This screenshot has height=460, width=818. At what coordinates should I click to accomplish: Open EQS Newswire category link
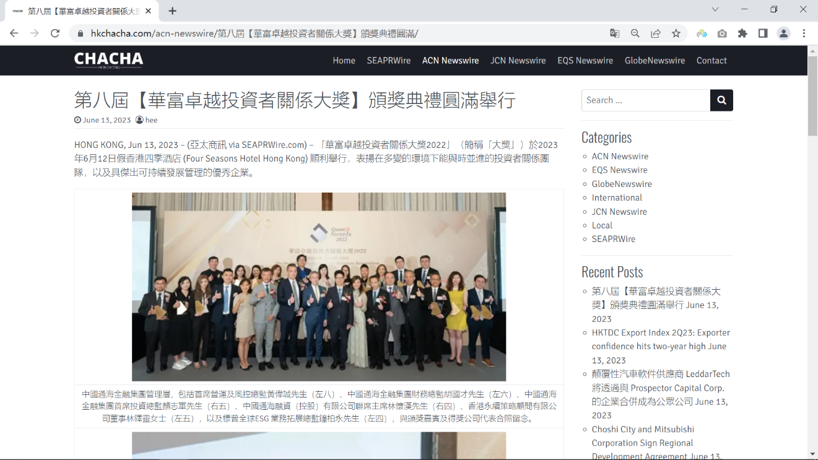620,170
